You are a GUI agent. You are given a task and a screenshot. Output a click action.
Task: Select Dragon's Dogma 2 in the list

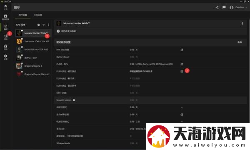click(33, 66)
